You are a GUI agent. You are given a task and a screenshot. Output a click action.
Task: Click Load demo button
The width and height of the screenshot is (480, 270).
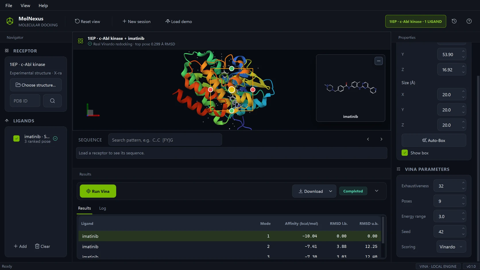(x=179, y=22)
